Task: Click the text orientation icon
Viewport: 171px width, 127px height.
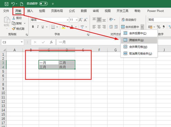Action: click(111, 20)
